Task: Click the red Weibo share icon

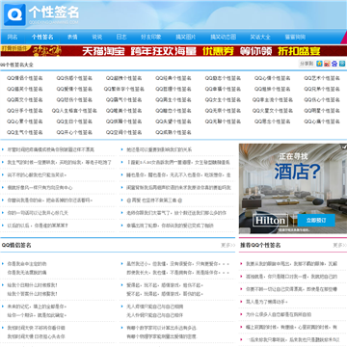Action: tap(327, 64)
